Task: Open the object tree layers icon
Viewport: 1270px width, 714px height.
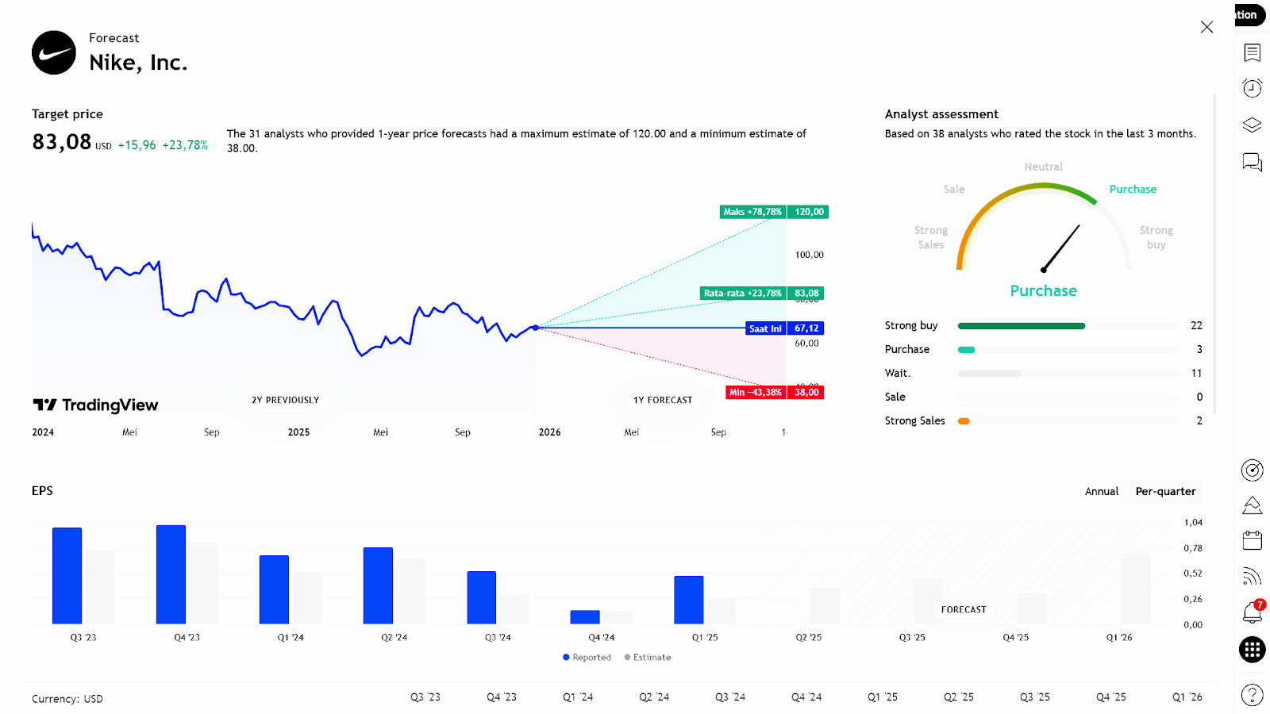Action: pyautogui.click(x=1252, y=125)
